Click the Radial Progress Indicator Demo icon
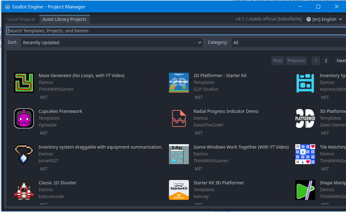Image resolution: width=346 pixels, height=212 pixels. point(179,118)
